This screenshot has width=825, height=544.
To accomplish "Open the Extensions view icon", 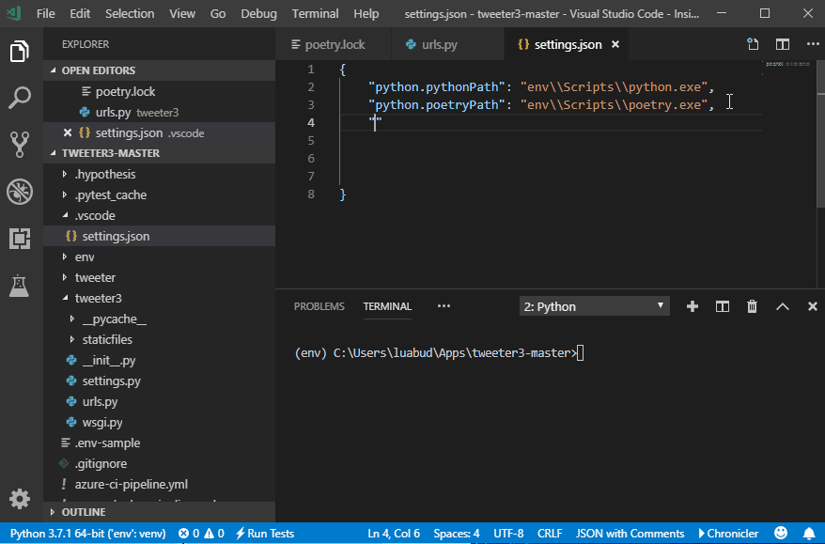I will 20,239.
